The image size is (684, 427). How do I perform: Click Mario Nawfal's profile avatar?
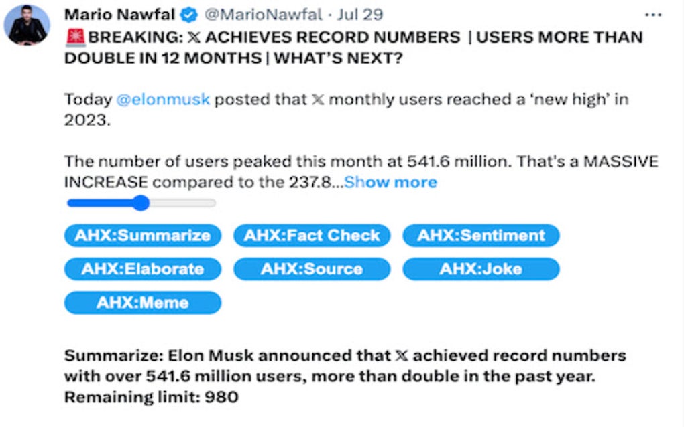[x=27, y=25]
